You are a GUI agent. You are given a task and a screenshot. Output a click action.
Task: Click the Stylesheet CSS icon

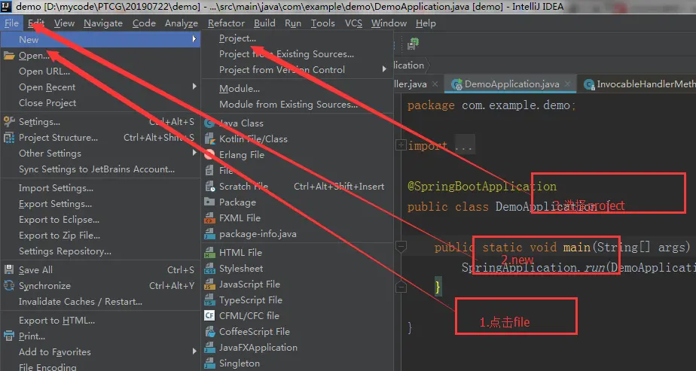click(x=209, y=269)
